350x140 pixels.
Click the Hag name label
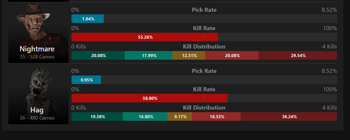(x=37, y=110)
